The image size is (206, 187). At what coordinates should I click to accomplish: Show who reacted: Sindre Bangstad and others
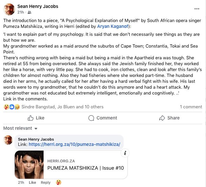62,107
